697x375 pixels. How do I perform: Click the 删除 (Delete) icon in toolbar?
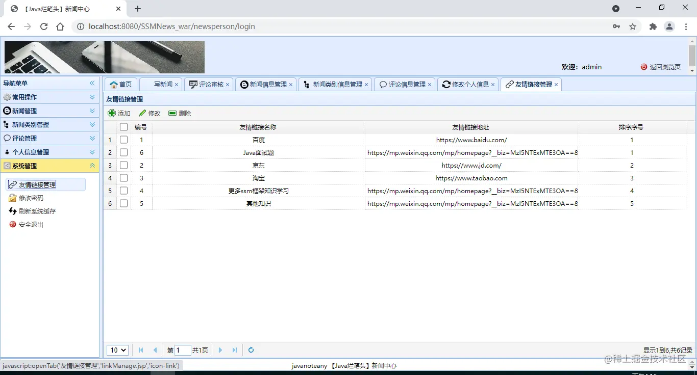pos(179,113)
